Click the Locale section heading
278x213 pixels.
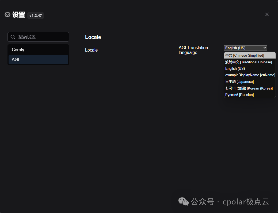(x=93, y=37)
